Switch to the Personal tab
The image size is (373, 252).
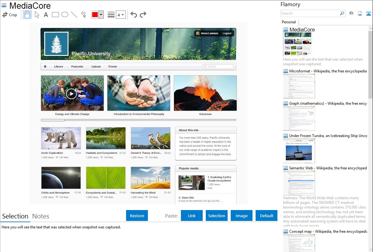tap(289, 22)
